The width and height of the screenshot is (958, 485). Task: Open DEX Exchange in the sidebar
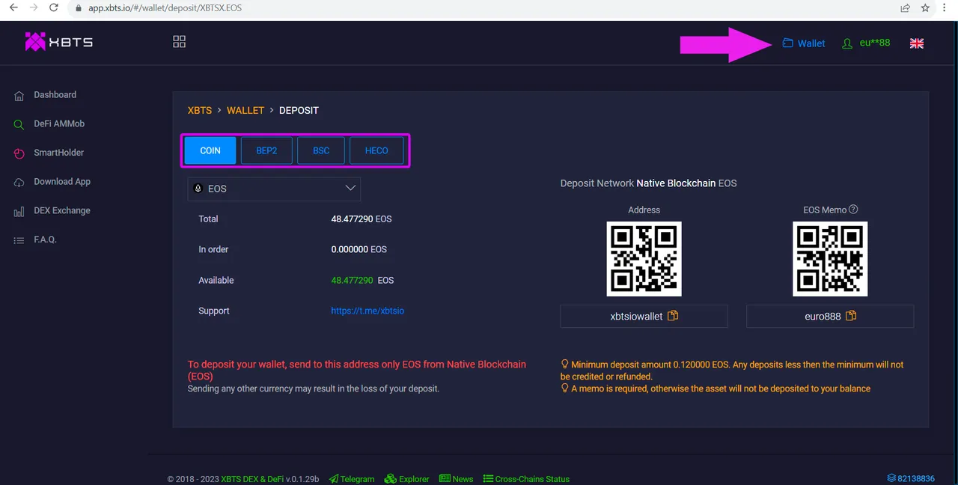[x=62, y=210]
